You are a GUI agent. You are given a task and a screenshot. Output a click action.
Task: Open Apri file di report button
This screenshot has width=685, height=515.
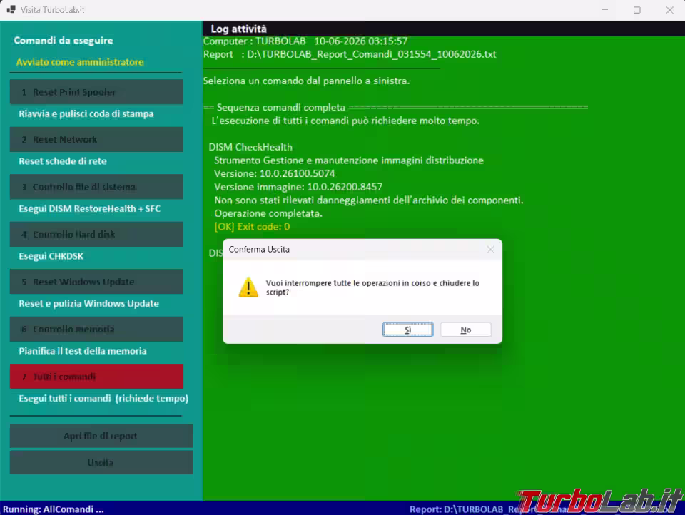(101, 436)
